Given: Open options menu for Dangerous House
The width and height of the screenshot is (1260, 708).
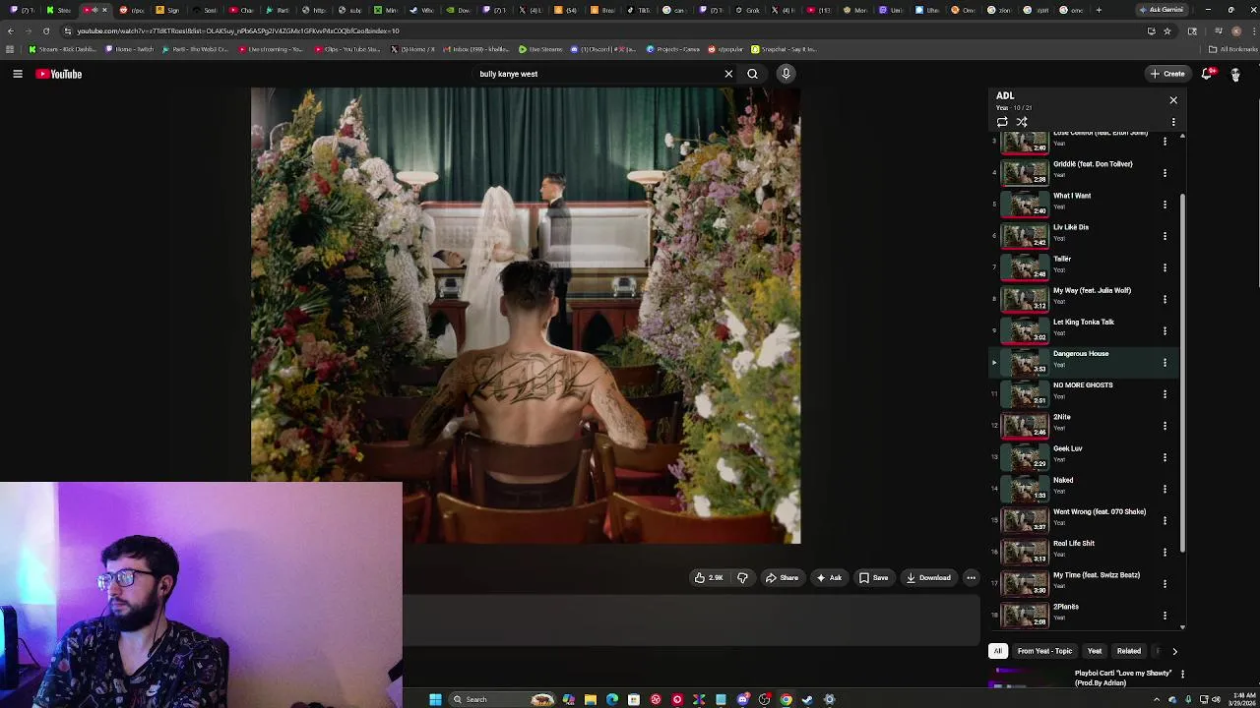Looking at the screenshot, I should pos(1165,363).
